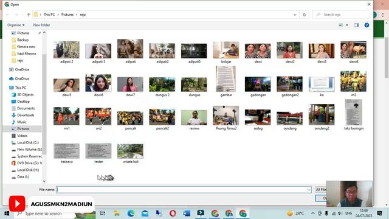Open New Volume (E:) in sidebar
The image size is (389, 219).
click(x=29, y=149)
